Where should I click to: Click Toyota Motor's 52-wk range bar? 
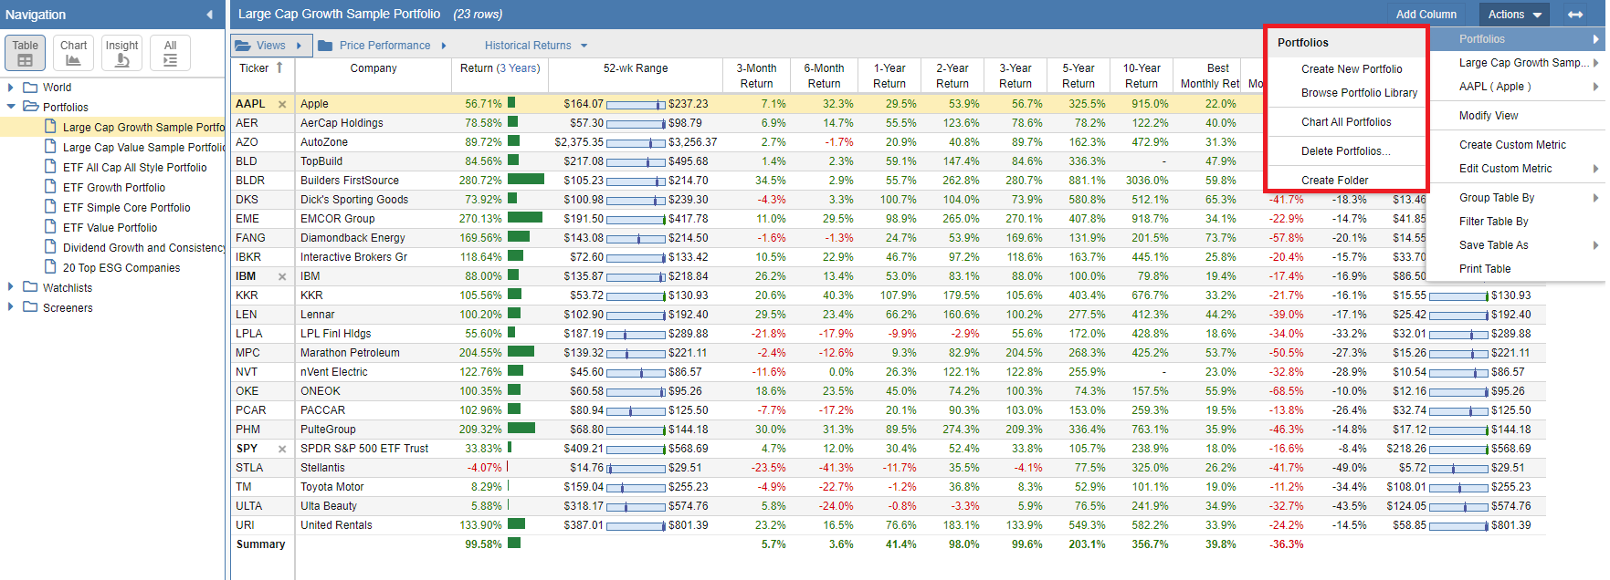(636, 488)
